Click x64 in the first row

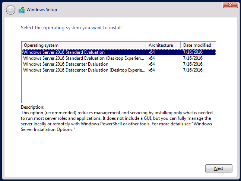152,52
